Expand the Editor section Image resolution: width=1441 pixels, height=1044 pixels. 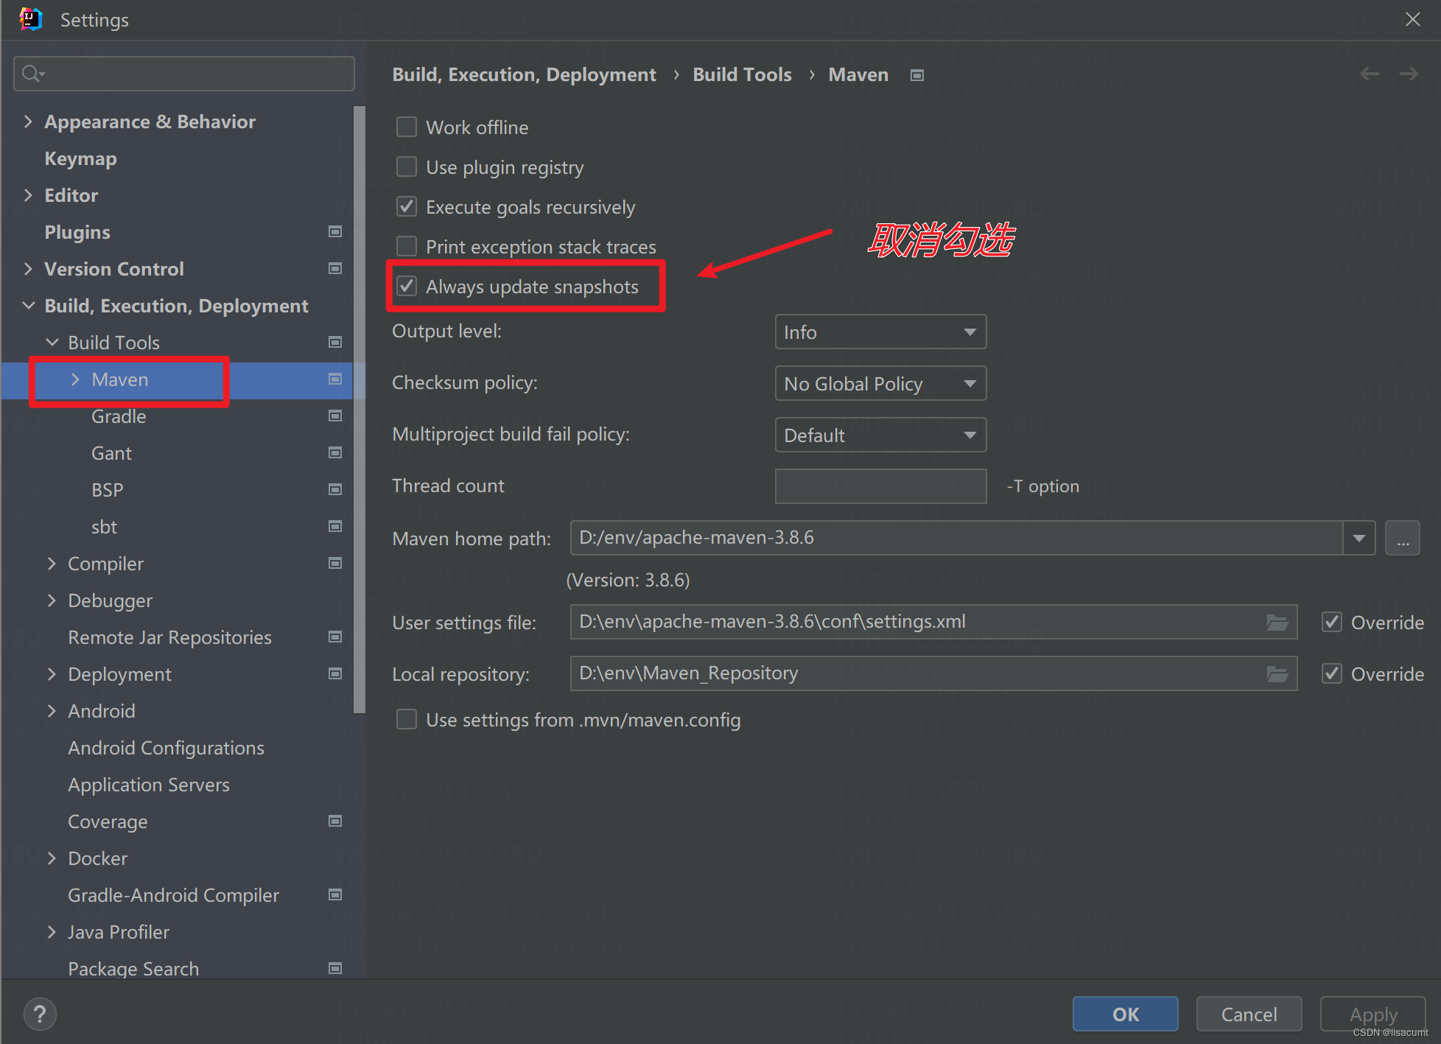(28, 195)
